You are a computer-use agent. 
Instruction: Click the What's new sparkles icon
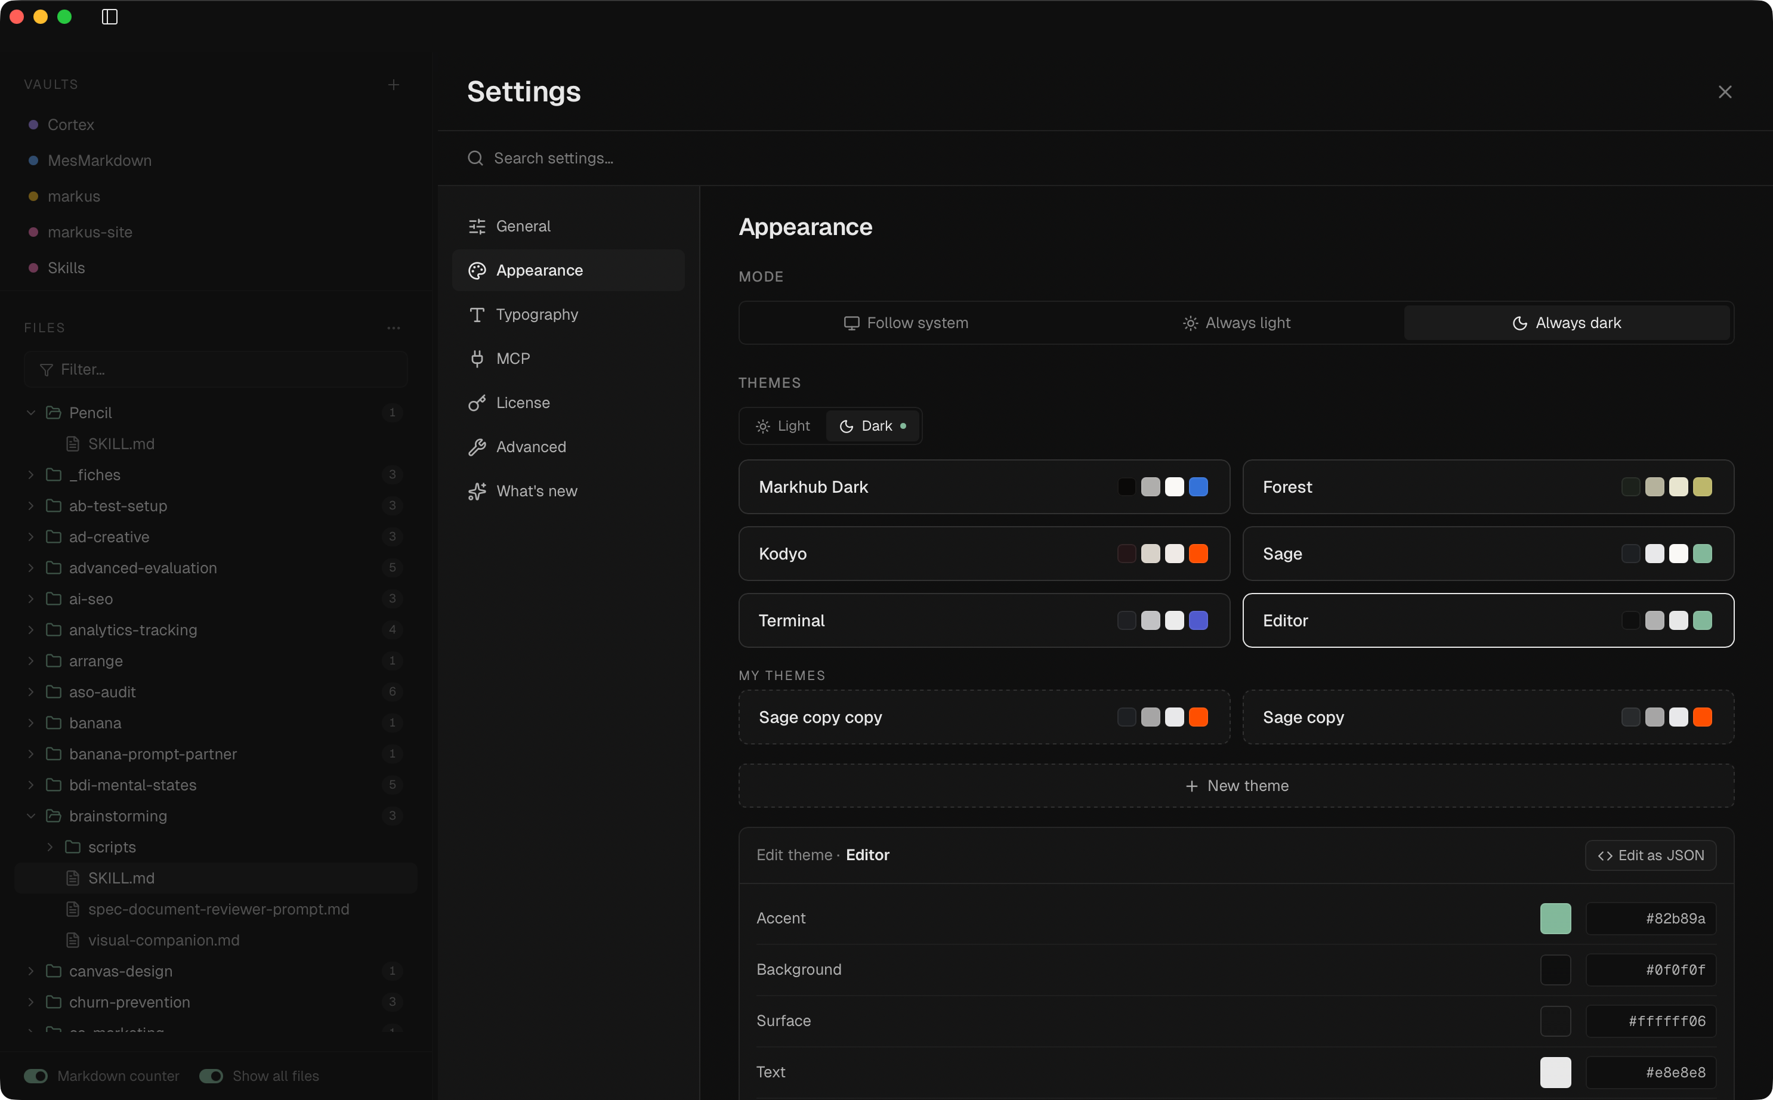tap(477, 491)
